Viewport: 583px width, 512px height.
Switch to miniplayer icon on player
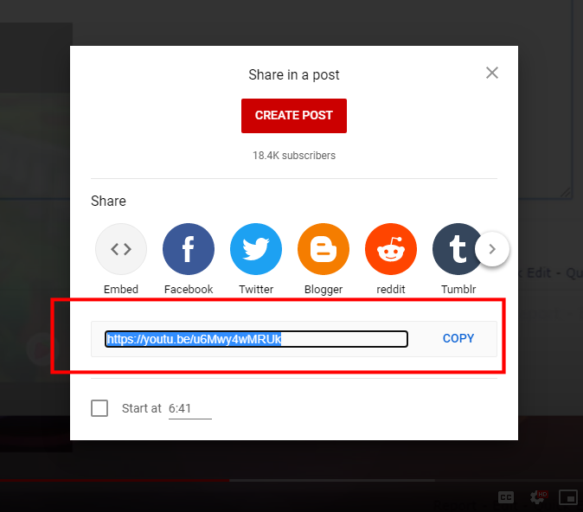pyautogui.click(x=568, y=497)
